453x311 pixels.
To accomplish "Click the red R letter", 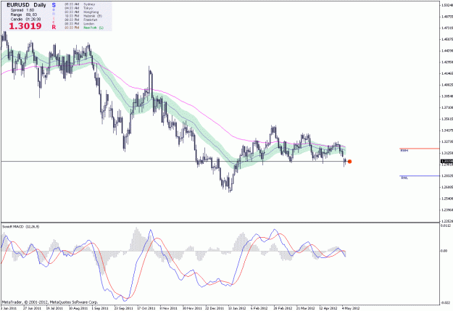I will coord(54,27).
